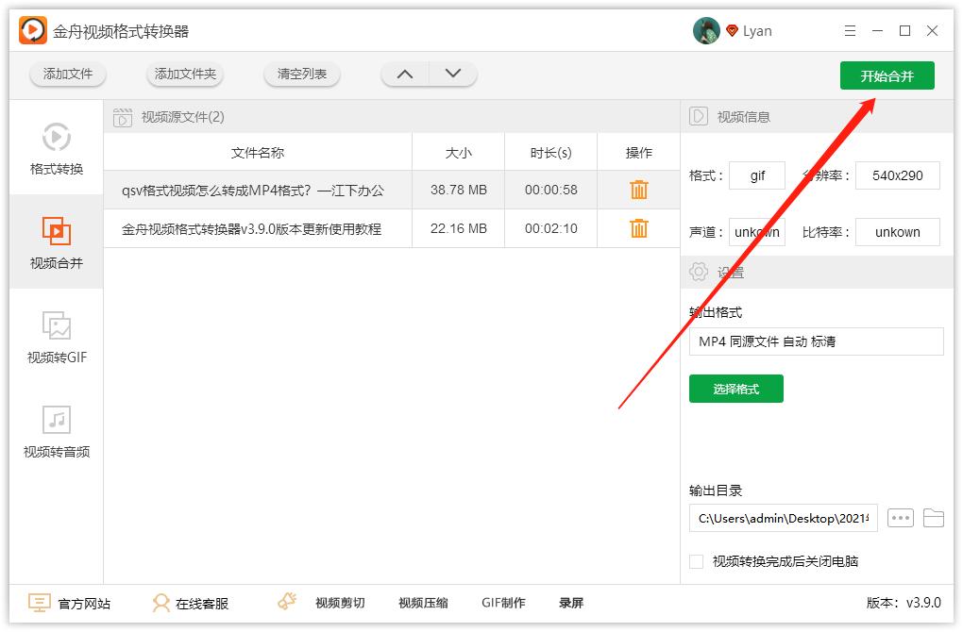Select 视频合并 sidebar tab
Image resolution: width=963 pixels, height=632 pixels.
pos(57,242)
